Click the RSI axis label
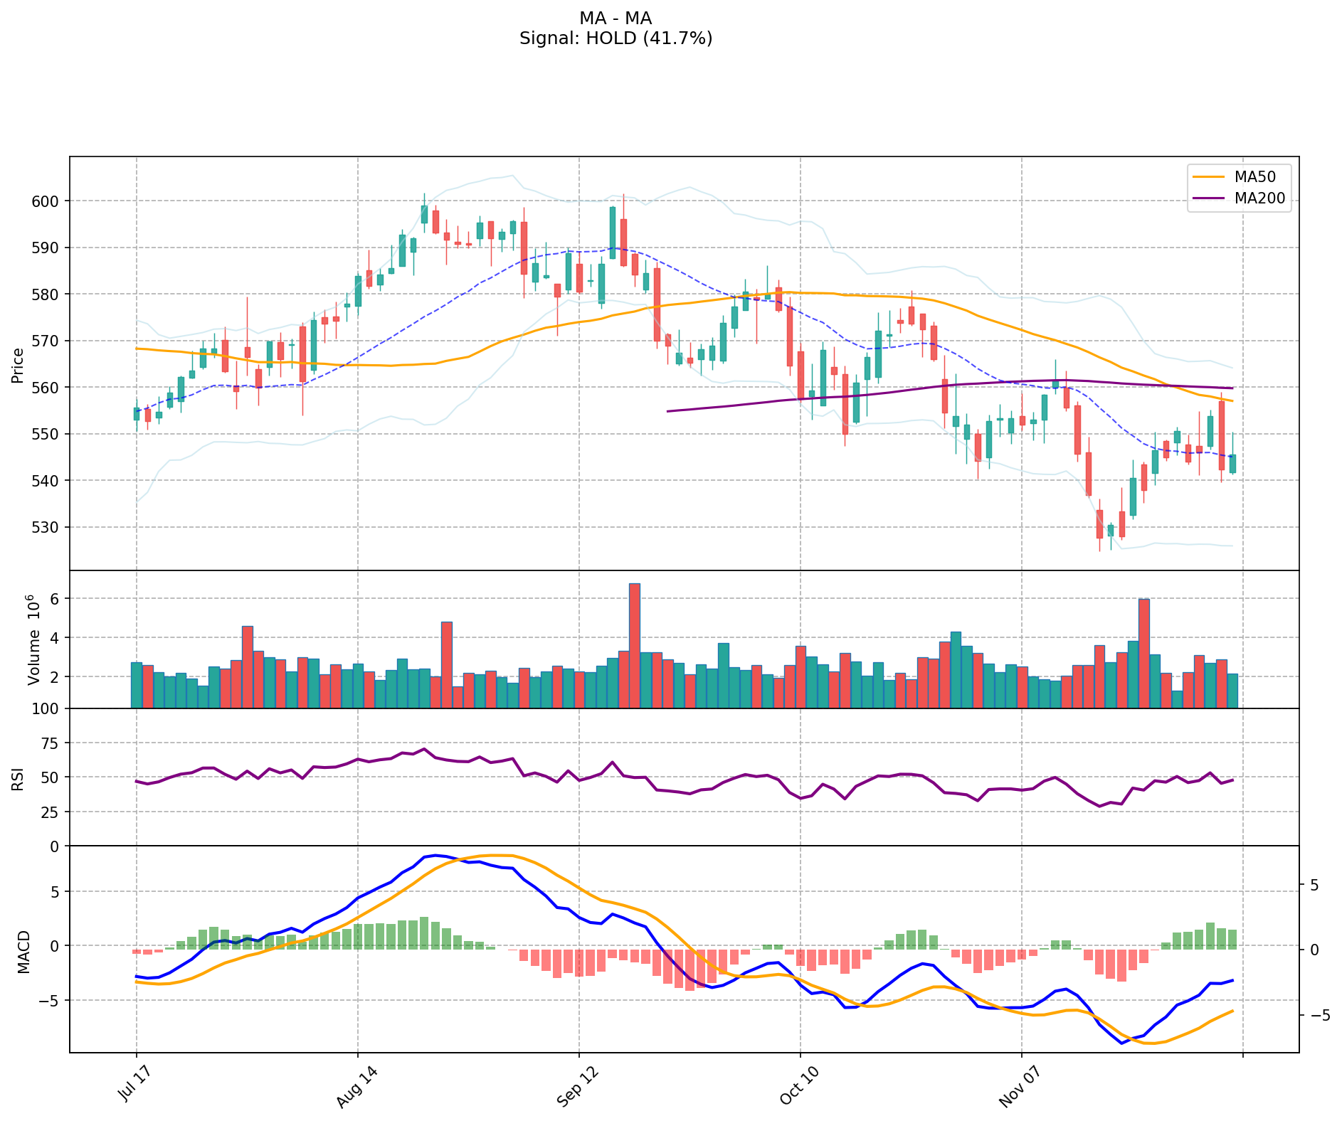 point(18,779)
